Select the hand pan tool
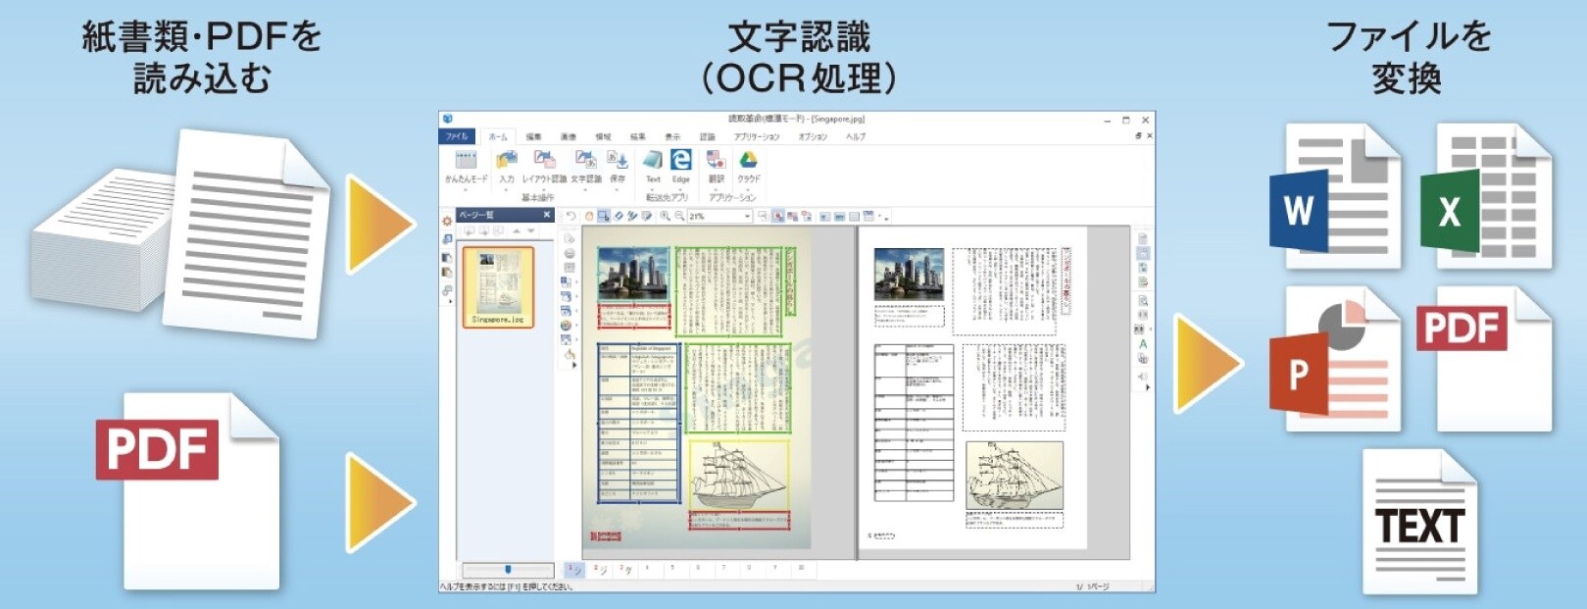 point(589,216)
